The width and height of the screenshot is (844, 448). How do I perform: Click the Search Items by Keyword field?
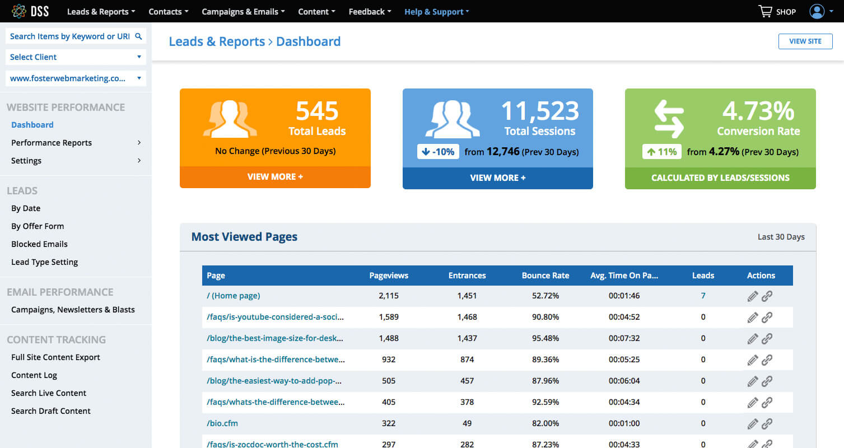tap(70, 36)
